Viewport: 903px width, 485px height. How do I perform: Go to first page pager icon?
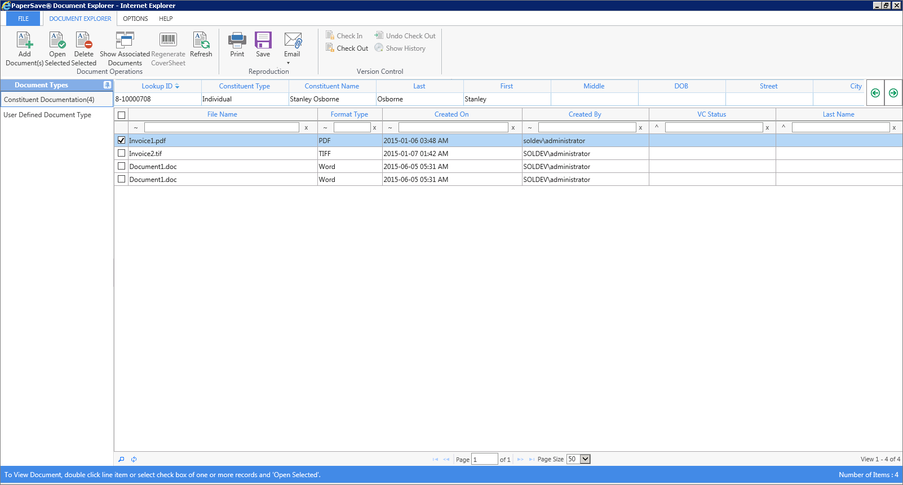[435, 459]
